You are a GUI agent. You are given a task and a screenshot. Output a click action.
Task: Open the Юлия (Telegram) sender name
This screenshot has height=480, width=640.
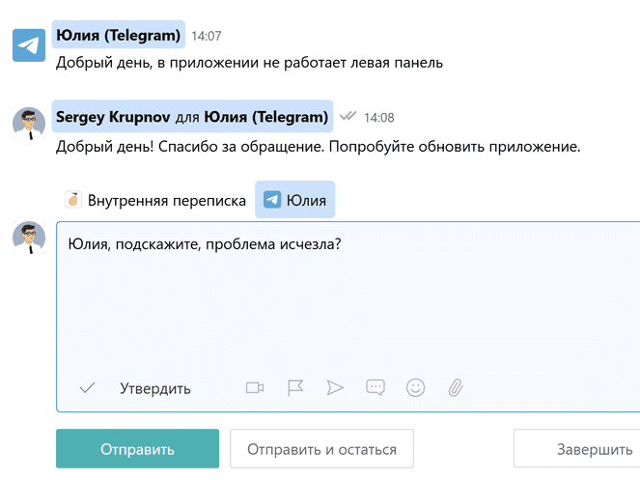tap(119, 36)
